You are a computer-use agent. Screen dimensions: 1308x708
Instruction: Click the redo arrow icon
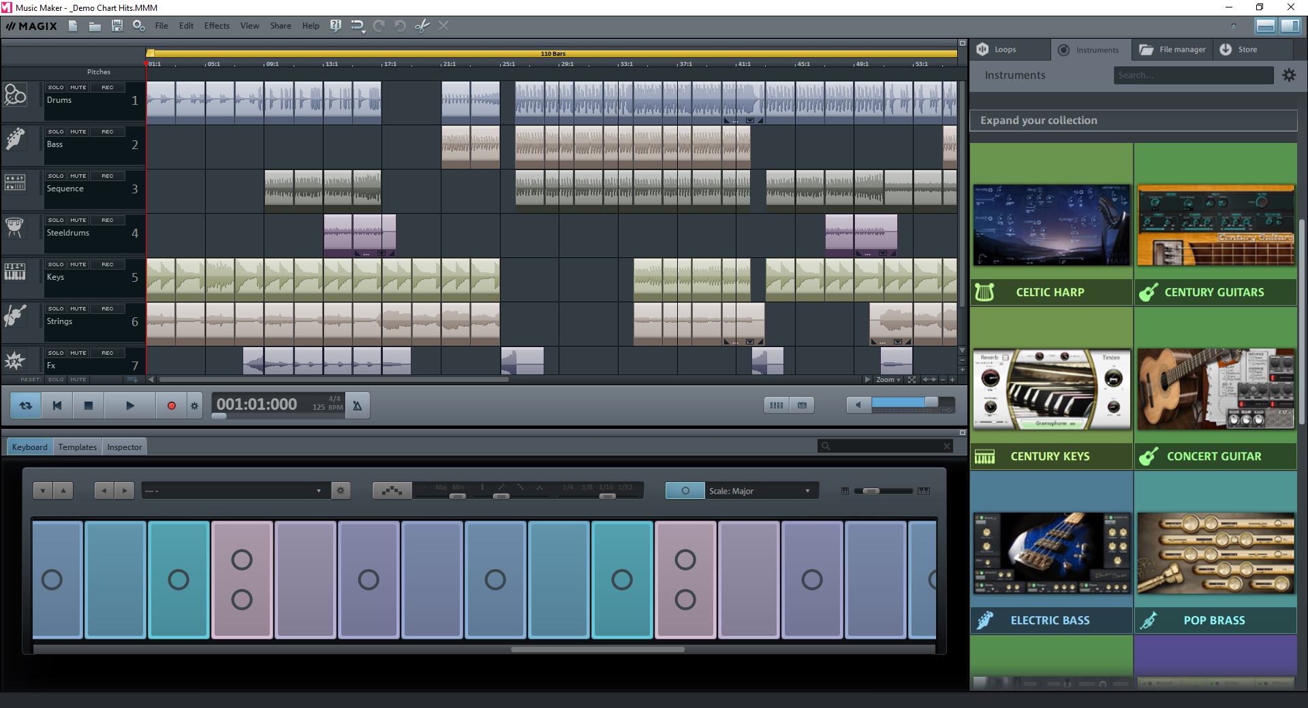point(379,26)
